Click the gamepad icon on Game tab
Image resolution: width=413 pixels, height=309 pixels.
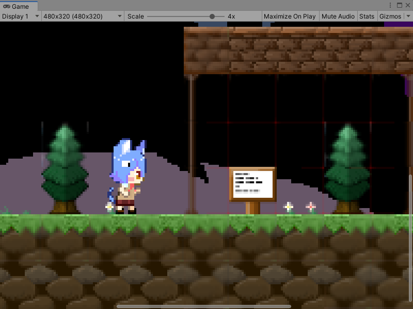7,6
